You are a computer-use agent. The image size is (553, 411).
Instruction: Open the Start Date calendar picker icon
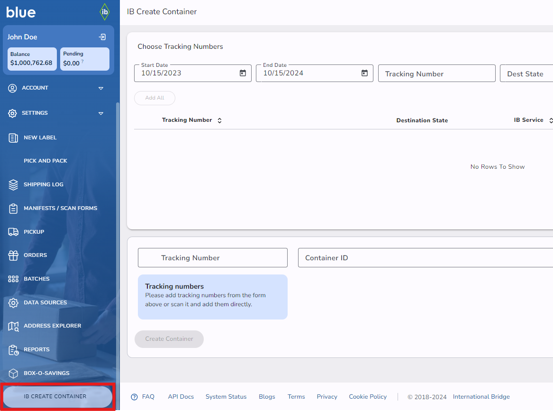point(243,73)
